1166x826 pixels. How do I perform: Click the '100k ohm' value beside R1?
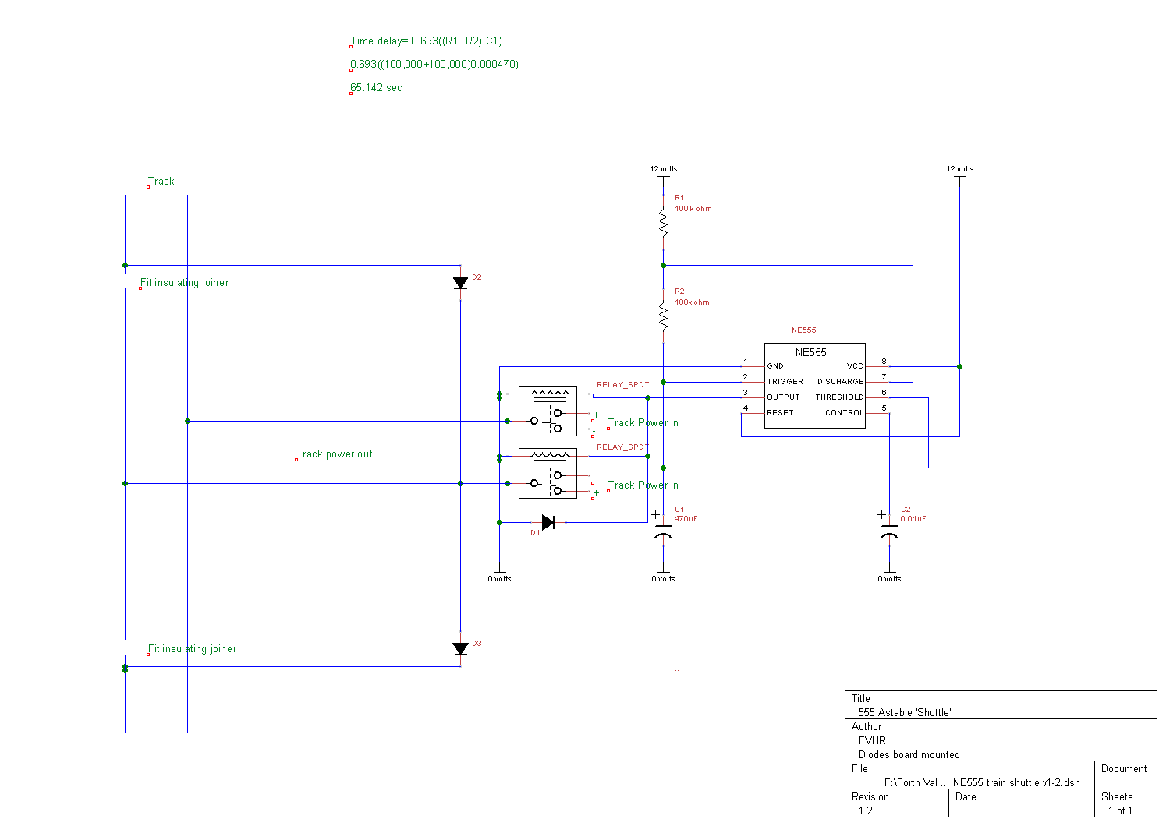point(693,209)
